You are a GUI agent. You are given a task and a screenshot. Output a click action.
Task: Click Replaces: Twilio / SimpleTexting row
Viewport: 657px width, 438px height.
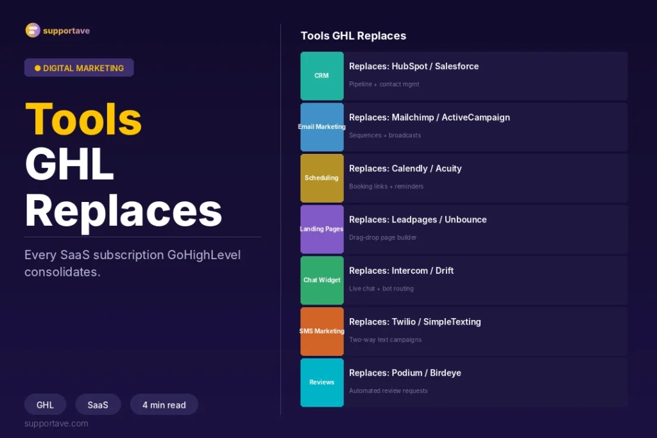[x=464, y=331]
